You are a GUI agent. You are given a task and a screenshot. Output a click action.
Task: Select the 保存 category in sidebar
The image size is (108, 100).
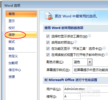coord(21,35)
